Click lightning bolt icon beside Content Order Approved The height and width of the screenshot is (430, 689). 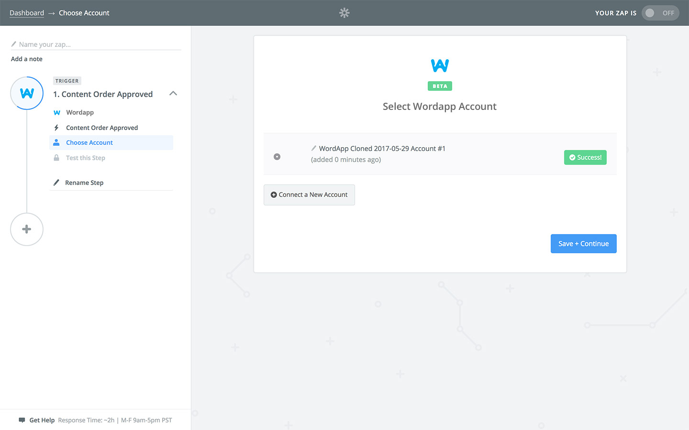coord(56,128)
